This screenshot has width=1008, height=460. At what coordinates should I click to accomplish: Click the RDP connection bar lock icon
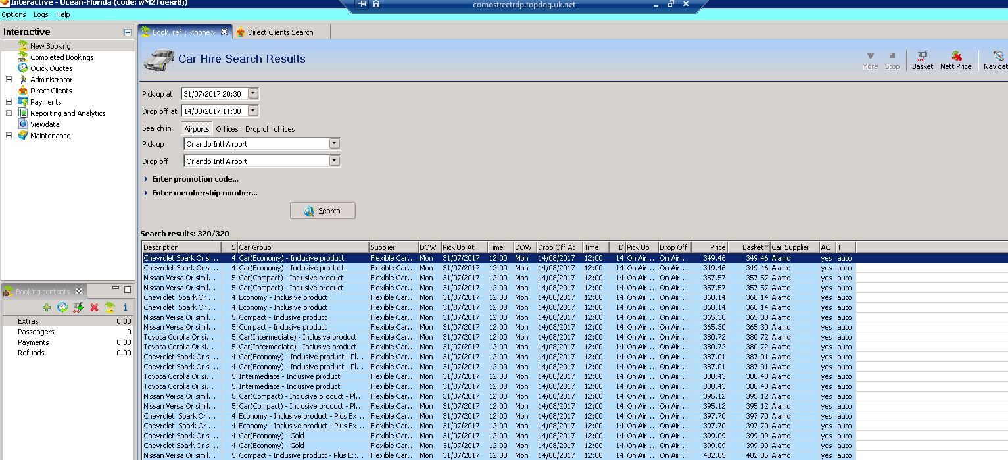click(376, 4)
